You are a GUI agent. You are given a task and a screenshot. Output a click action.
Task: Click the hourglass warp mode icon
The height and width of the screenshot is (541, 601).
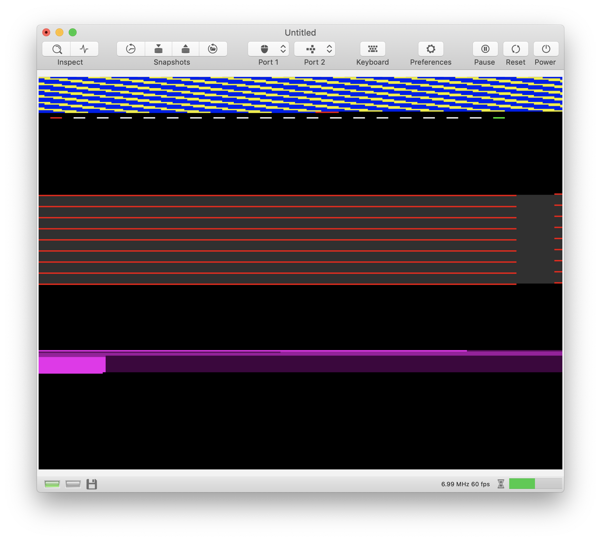[x=501, y=484]
